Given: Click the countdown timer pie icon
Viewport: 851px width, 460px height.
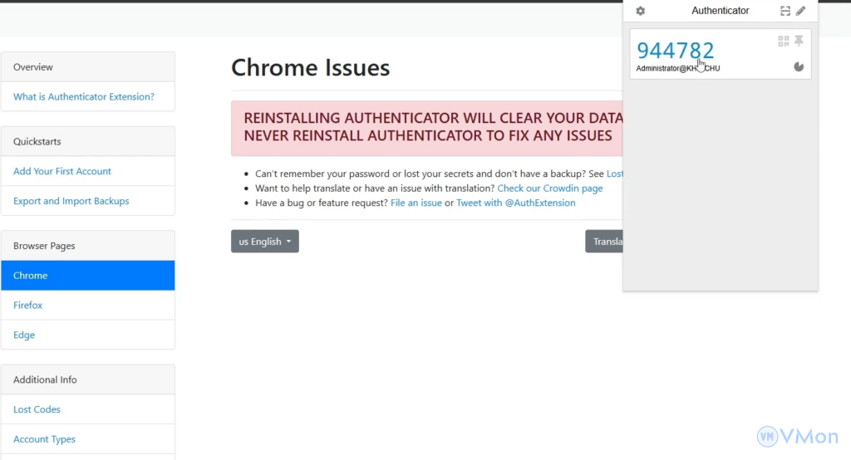Looking at the screenshot, I should [799, 67].
